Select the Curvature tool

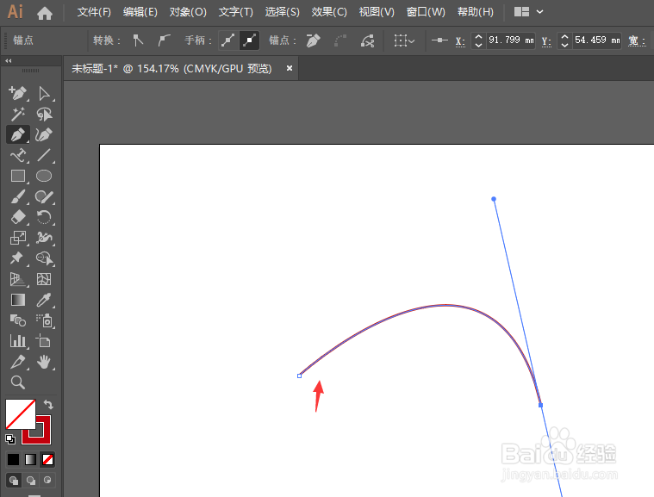pos(44,134)
